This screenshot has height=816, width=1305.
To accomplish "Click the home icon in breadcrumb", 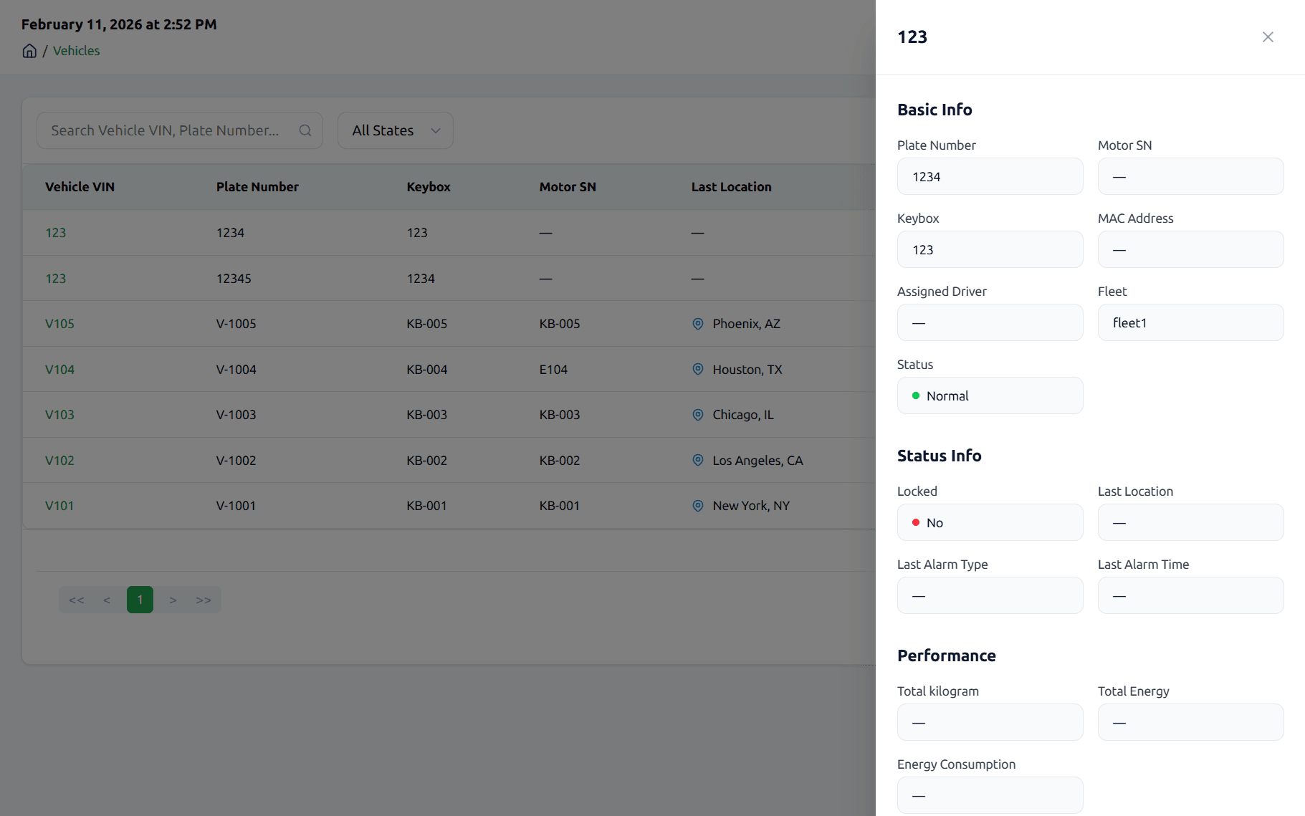I will (29, 51).
